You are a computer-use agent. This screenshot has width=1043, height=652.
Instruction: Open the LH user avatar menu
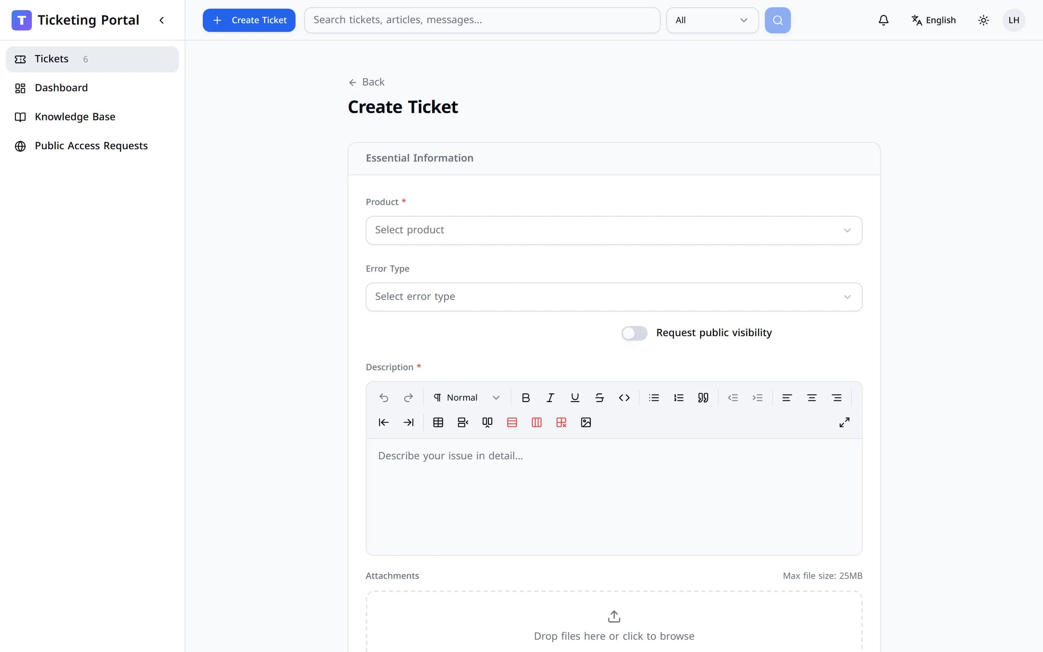[x=1014, y=20]
